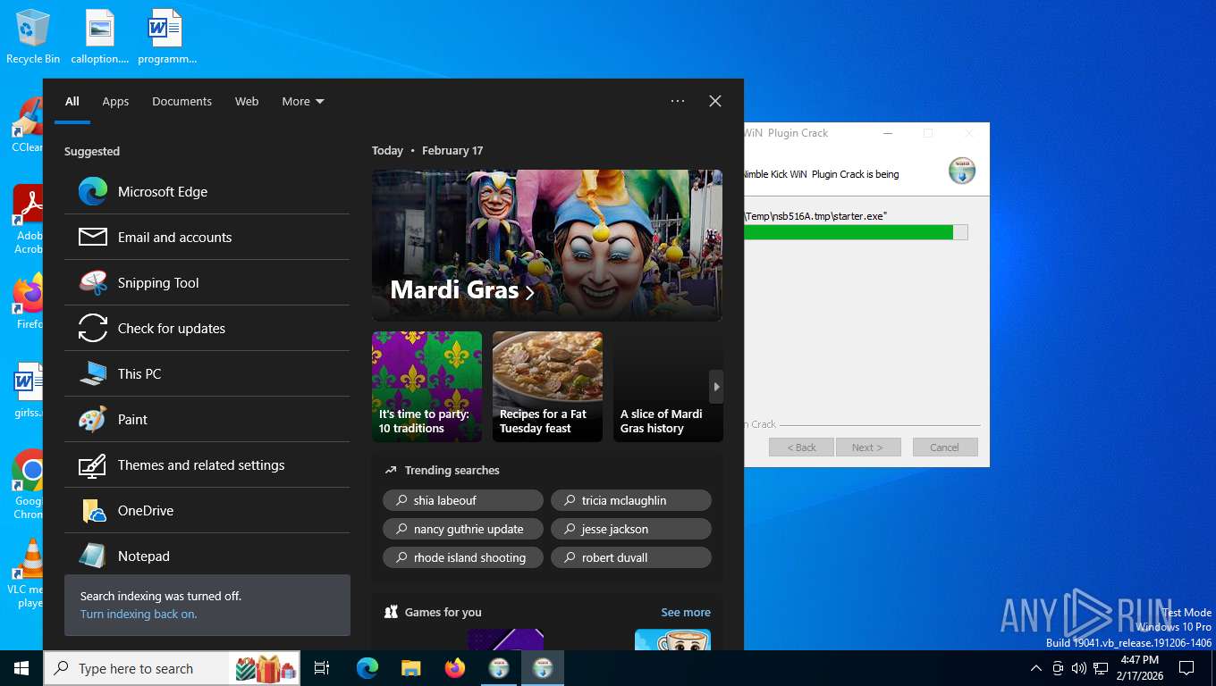Launch Snipping Tool from suggestions
Image resolution: width=1216 pixels, height=686 pixels.
[x=207, y=282]
